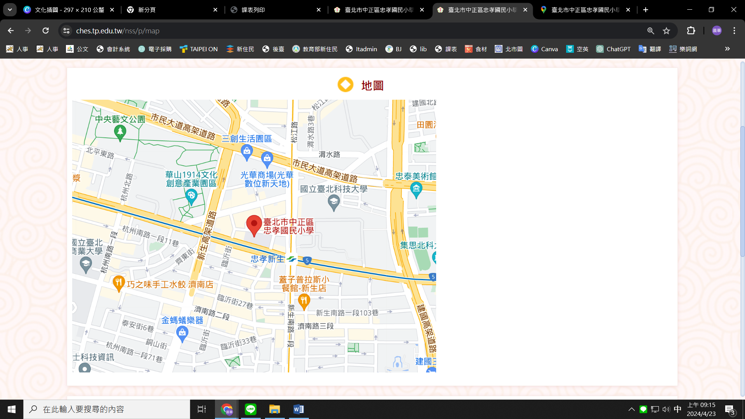The height and width of the screenshot is (419, 745).
Task: Open the page zoom magnifier icon
Action: (x=651, y=31)
